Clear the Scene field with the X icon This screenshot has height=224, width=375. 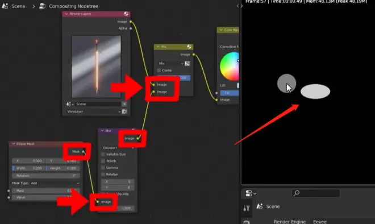[124, 104]
